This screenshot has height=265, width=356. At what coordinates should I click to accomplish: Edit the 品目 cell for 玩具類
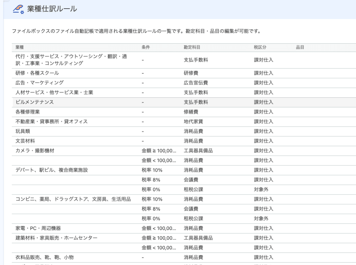(306, 131)
